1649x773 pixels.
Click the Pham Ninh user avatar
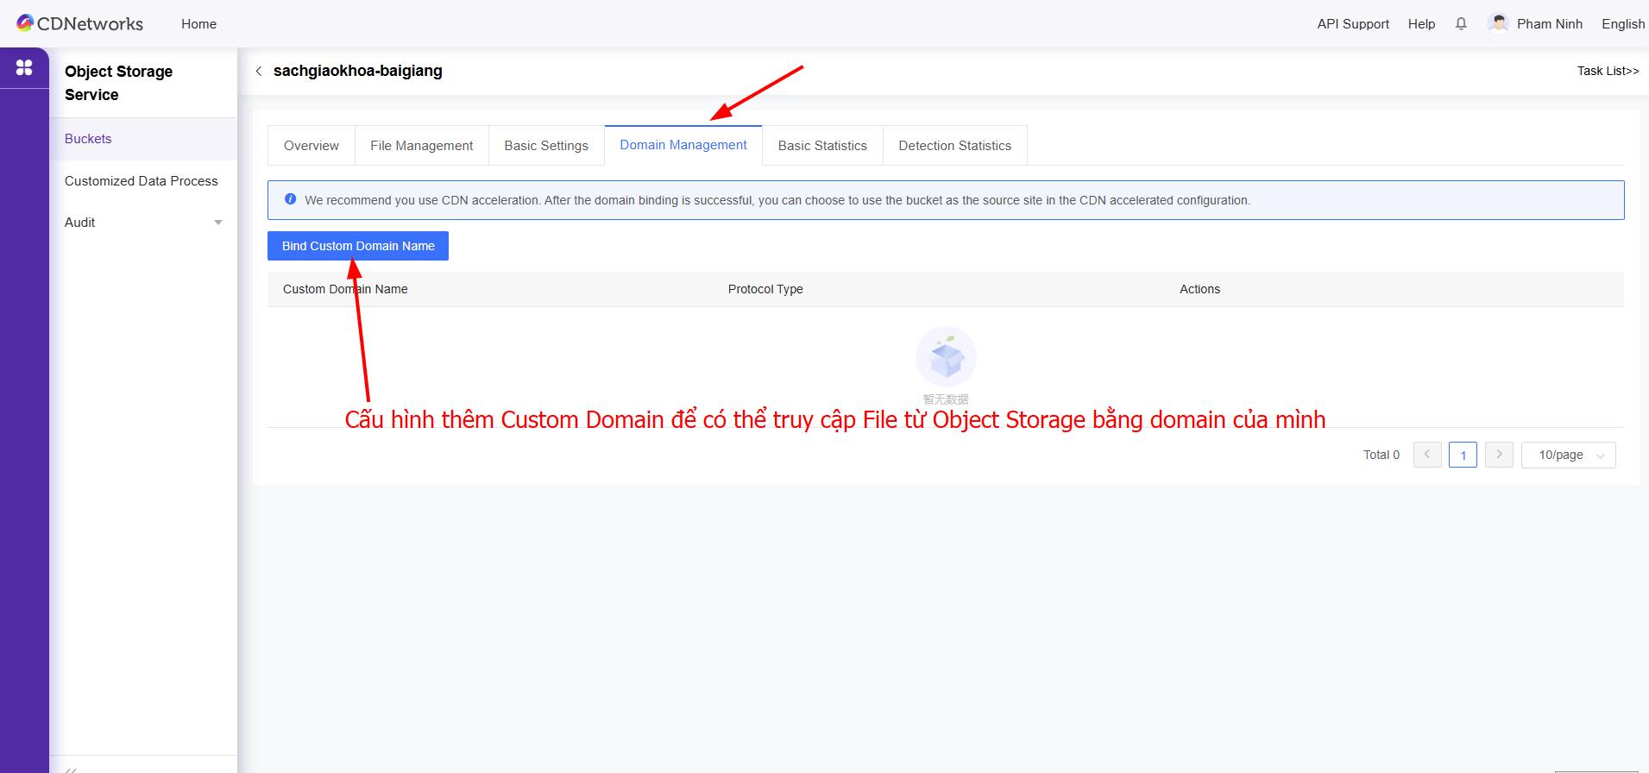click(1498, 24)
